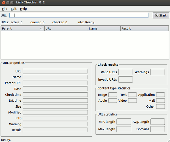Viewport: 170px width, 142px height.
Task: Click the Parent URL property field
Action: click(55, 83)
